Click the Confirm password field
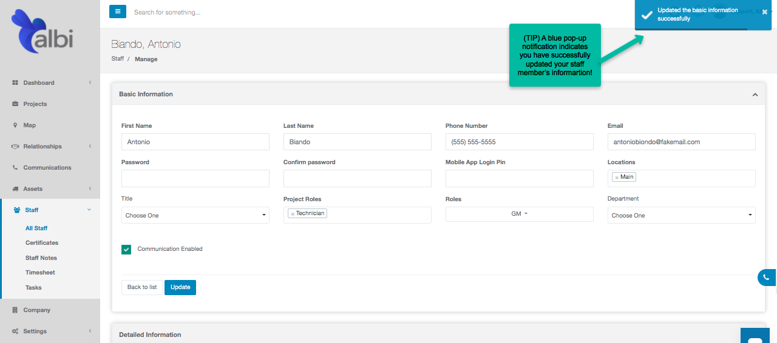The height and width of the screenshot is (343, 777). click(x=358, y=178)
